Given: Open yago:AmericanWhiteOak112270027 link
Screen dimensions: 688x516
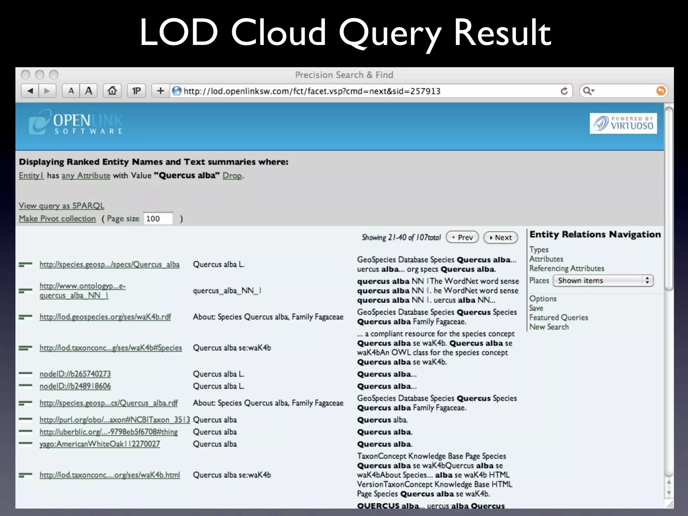Looking at the screenshot, I should click(x=100, y=444).
